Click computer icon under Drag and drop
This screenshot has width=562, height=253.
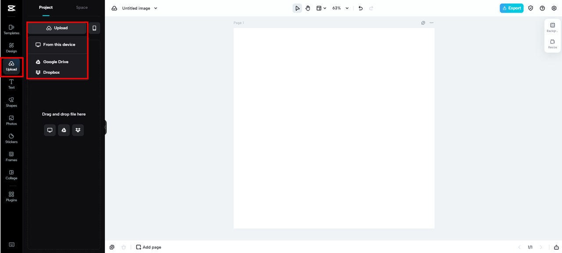(50, 130)
